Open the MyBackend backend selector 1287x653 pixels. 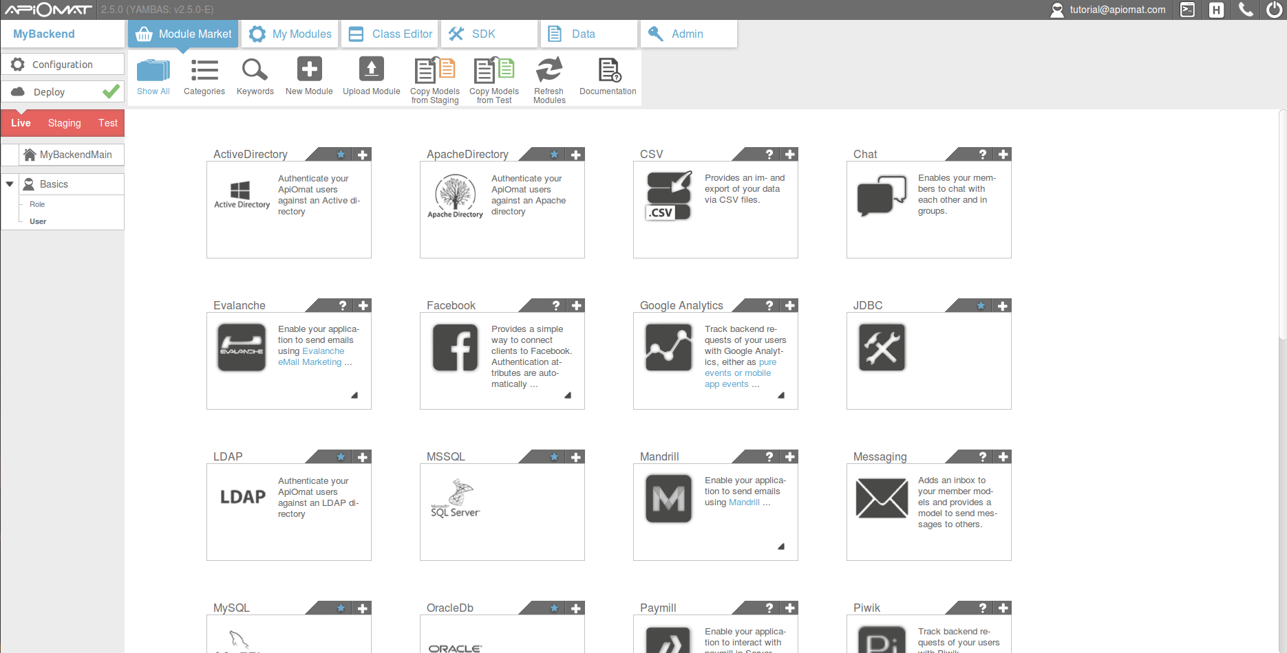click(x=63, y=34)
